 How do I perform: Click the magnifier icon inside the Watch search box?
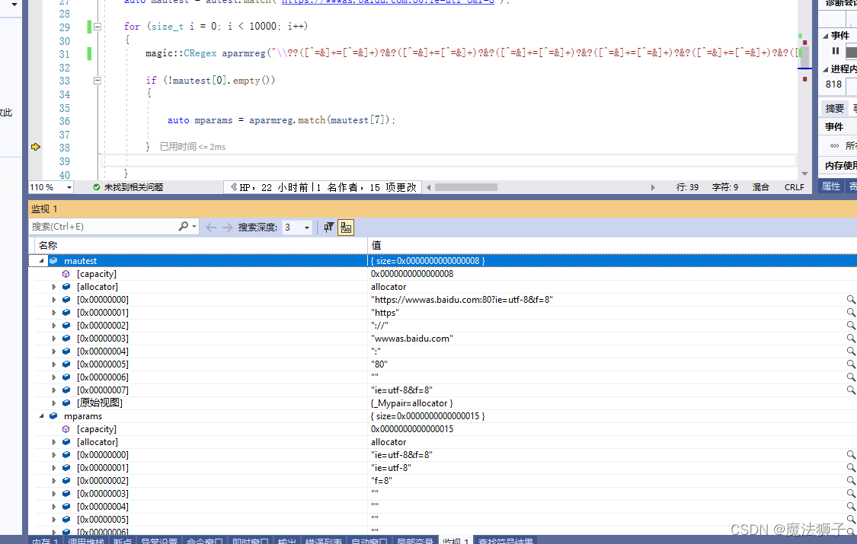(181, 227)
